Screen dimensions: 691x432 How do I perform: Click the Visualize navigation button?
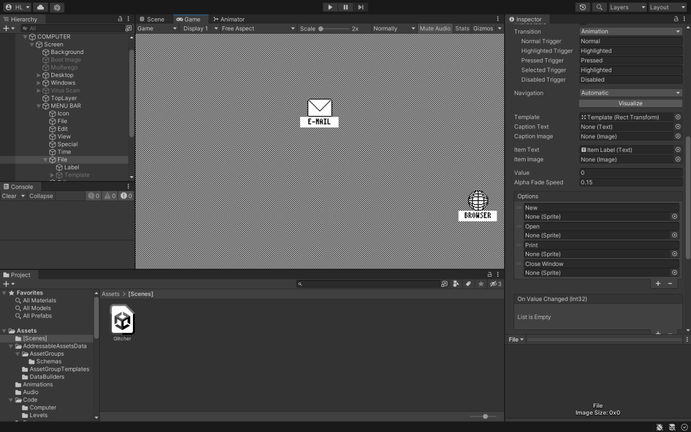(630, 103)
